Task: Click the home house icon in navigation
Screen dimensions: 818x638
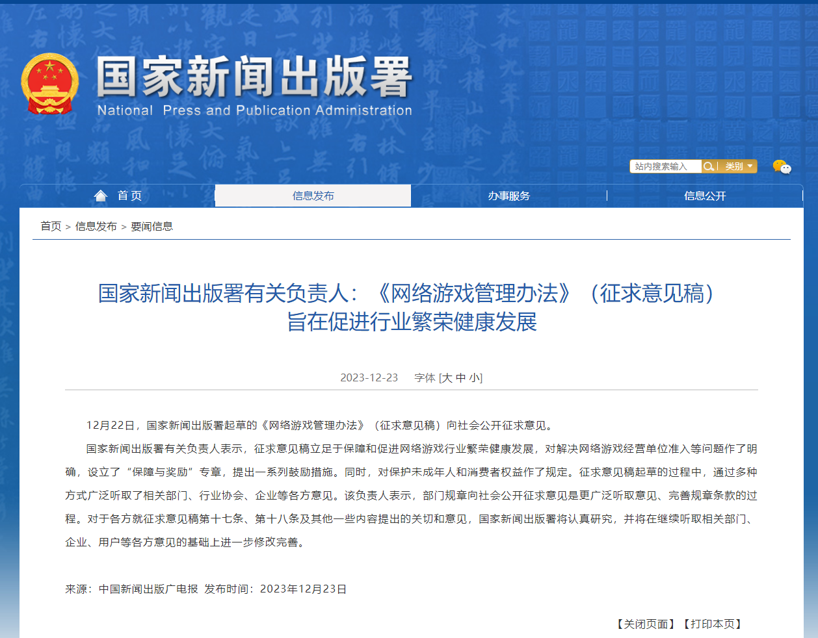Action: tap(101, 196)
